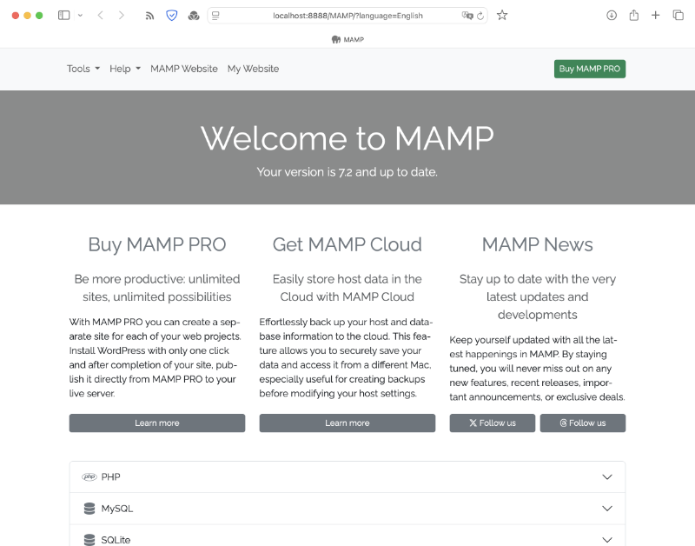This screenshot has height=546, width=695.
Task: Open the Help dropdown menu
Action: [x=125, y=69]
